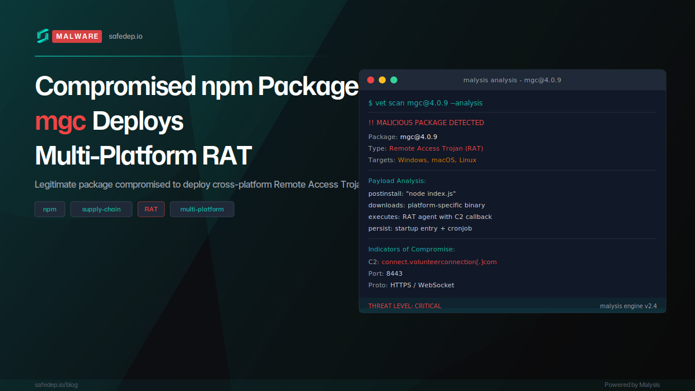Toggle the multi-platform tag filter
This screenshot has width=695, height=391.
(202, 209)
